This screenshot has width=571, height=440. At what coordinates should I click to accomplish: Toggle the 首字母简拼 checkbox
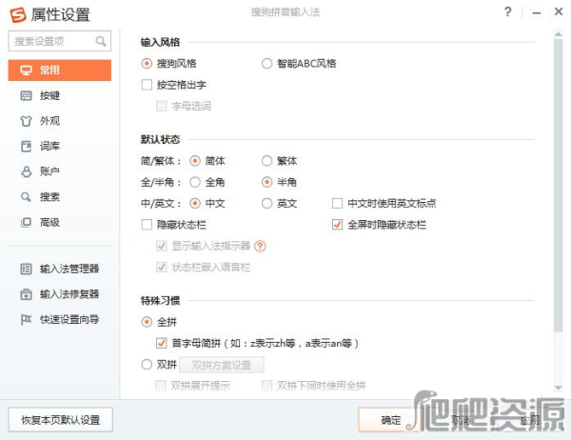(x=162, y=343)
